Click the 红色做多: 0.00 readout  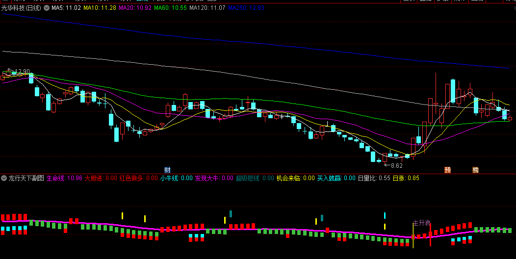[138, 179]
